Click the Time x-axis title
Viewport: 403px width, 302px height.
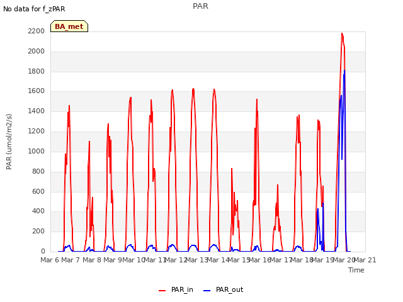click(x=356, y=270)
